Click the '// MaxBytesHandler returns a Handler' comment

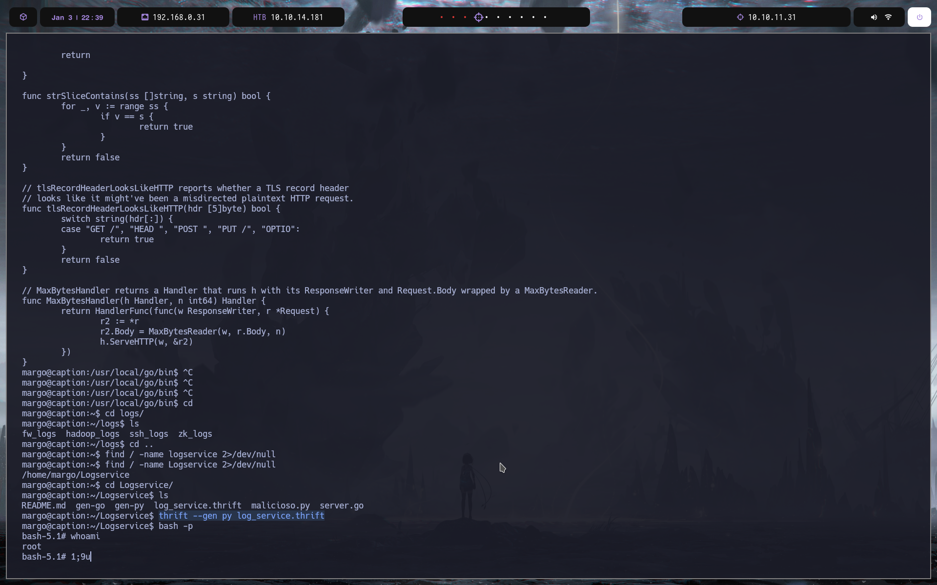click(x=310, y=291)
